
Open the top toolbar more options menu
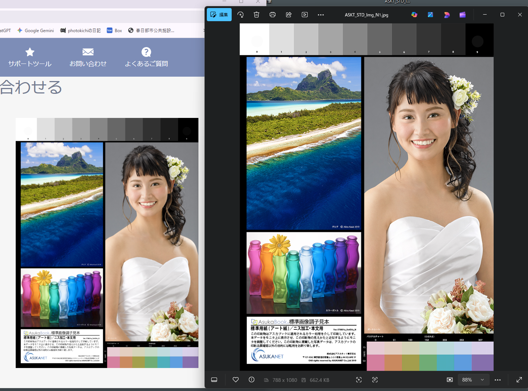tap(321, 15)
